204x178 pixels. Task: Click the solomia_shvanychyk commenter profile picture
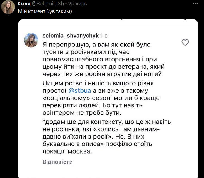coord(33,40)
